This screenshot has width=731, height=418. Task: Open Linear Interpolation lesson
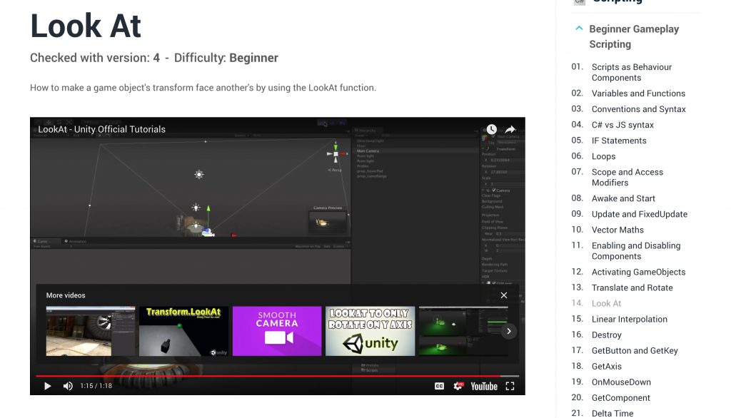pos(630,320)
